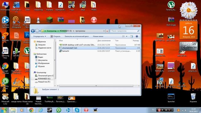Open Google Chrome from the taskbar
This screenshot has height=113, width=201.
(x=31, y=110)
